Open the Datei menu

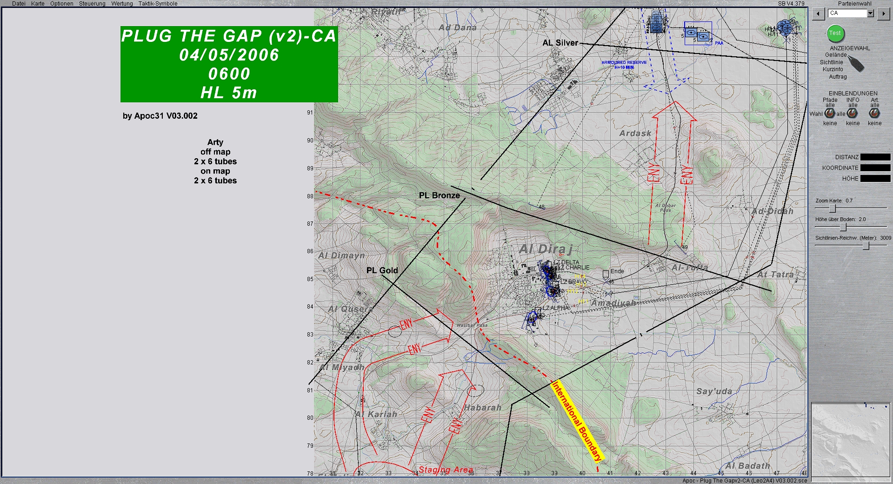pyautogui.click(x=19, y=4)
